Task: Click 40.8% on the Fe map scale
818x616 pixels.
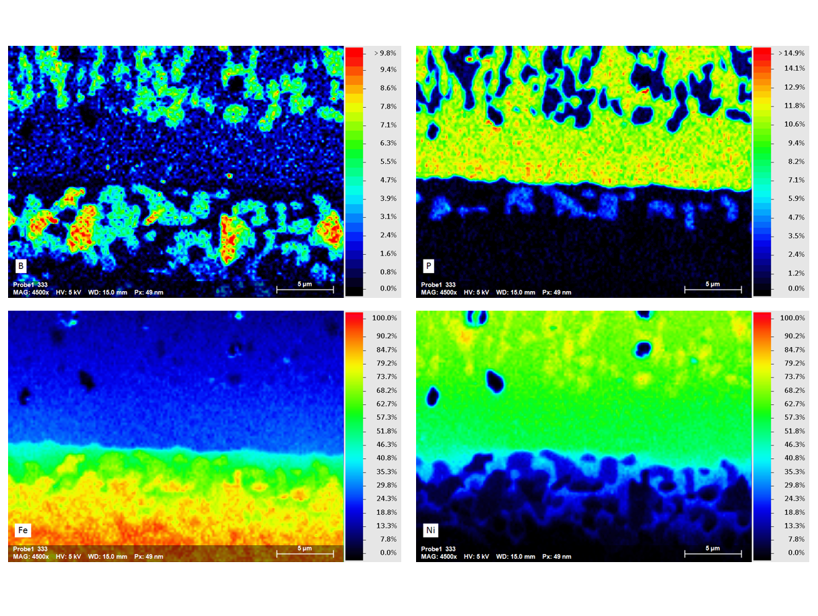Action: (x=387, y=458)
